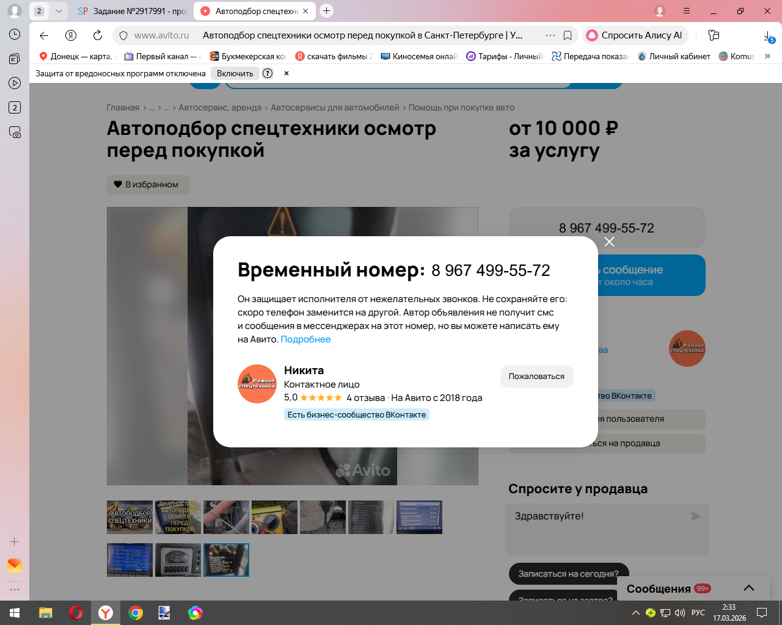Open the Есть бизнес-сообщество ВКонтакте badge in dialog
782x625 pixels.
pyautogui.click(x=357, y=414)
